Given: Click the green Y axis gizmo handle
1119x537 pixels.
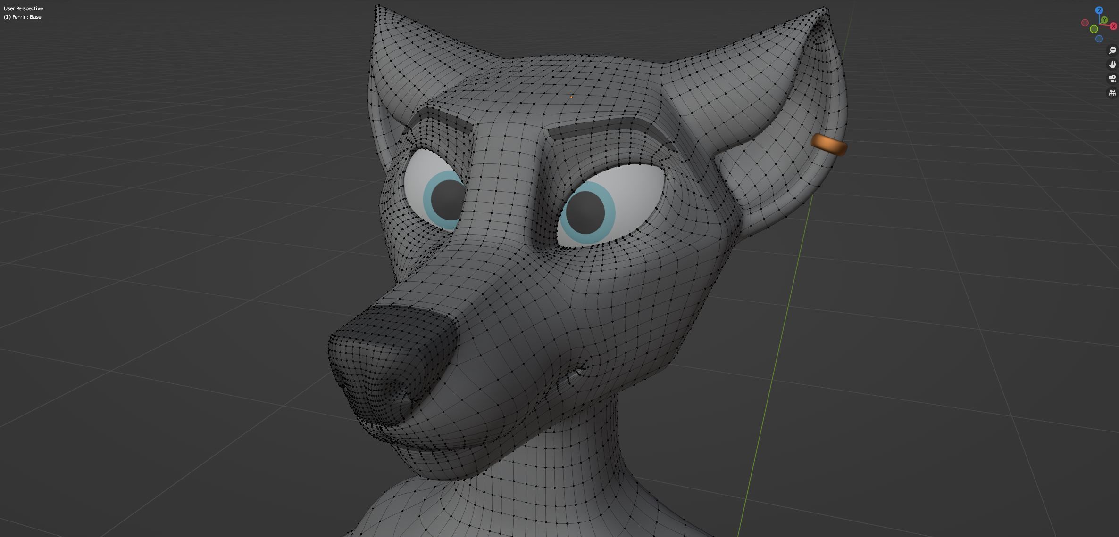Looking at the screenshot, I should point(1104,20).
